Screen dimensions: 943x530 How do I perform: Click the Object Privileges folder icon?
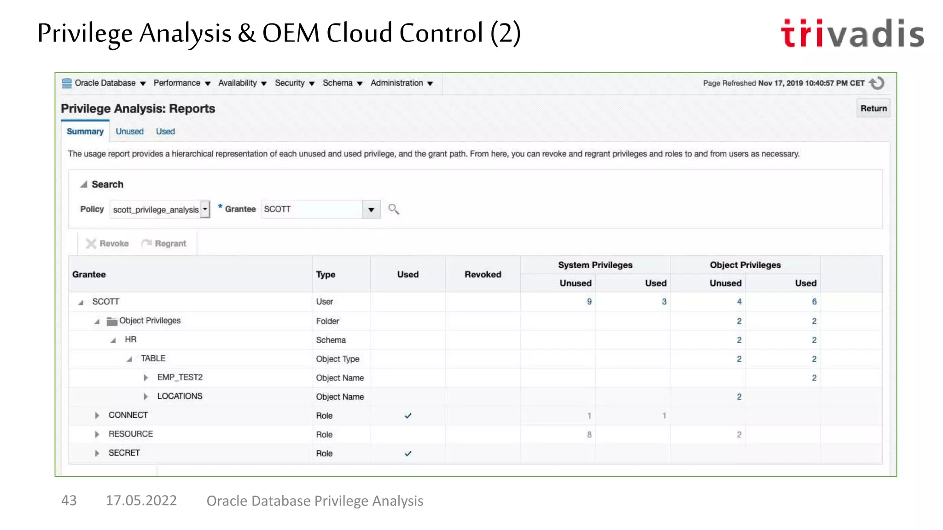(112, 321)
